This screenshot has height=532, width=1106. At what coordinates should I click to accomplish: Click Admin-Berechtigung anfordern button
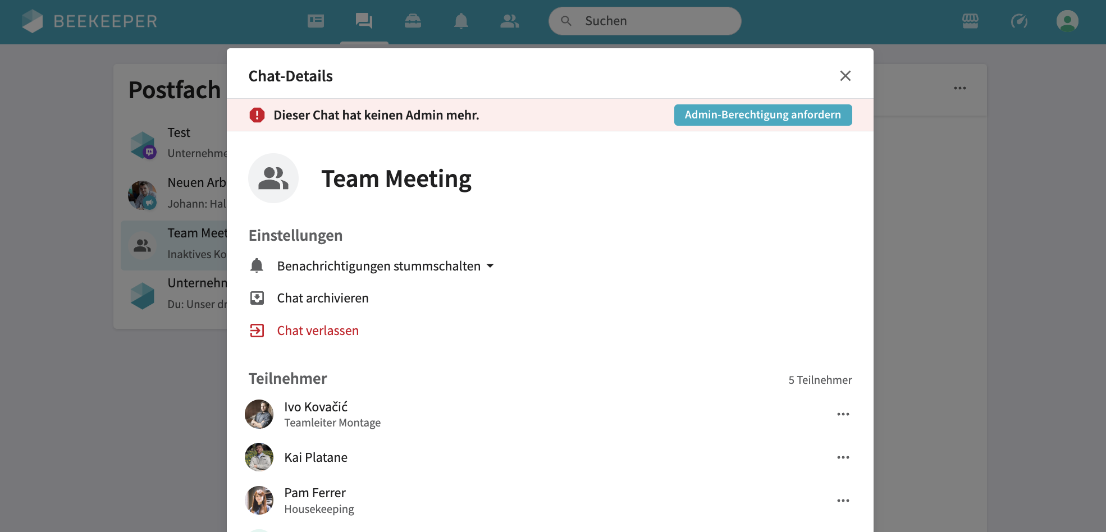point(762,115)
